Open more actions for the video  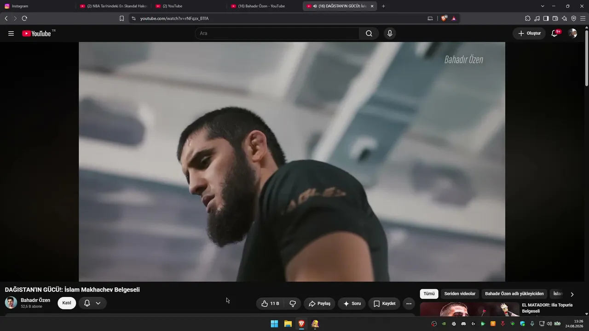(x=409, y=303)
